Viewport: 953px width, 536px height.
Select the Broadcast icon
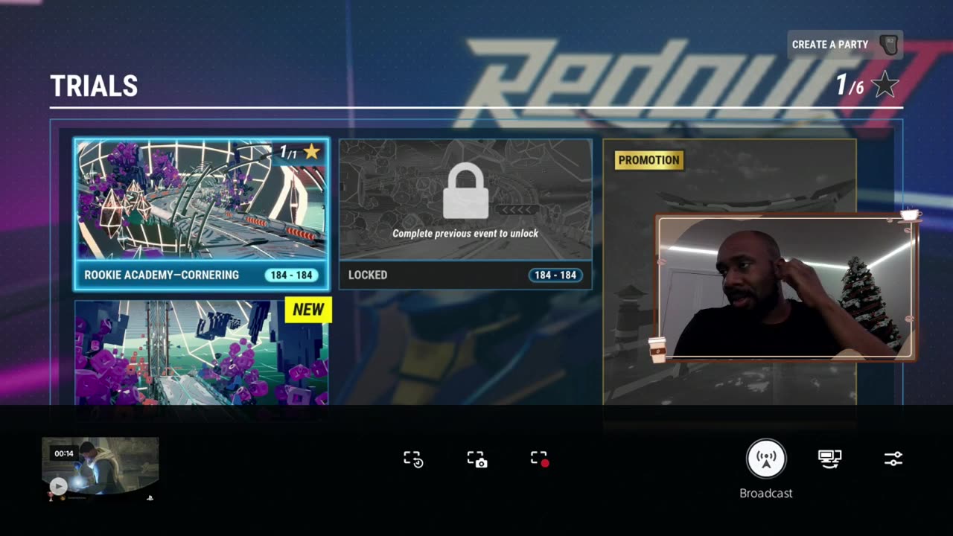pyautogui.click(x=766, y=458)
